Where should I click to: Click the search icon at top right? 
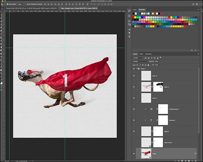[x=193, y=4]
